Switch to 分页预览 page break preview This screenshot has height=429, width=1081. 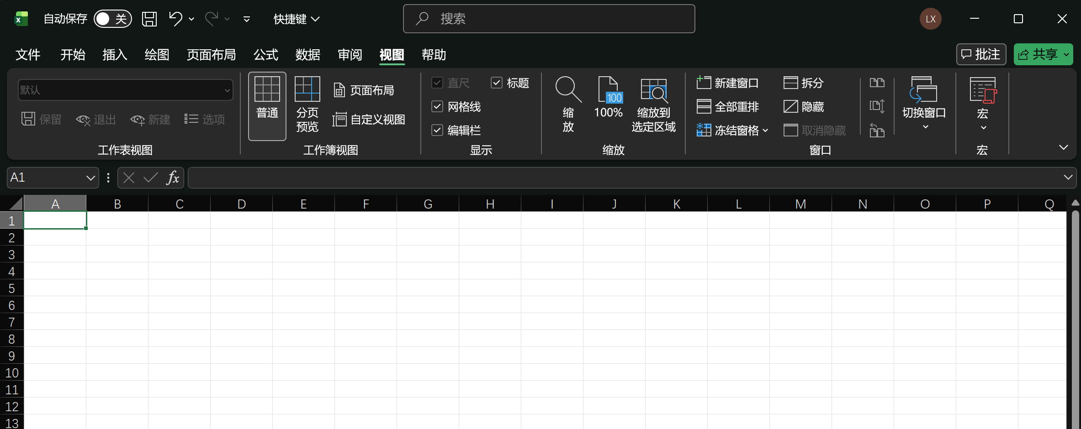[307, 106]
